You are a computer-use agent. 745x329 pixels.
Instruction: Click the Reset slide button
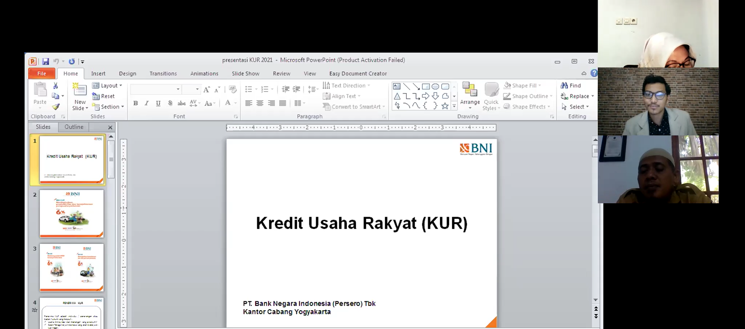pyautogui.click(x=104, y=96)
